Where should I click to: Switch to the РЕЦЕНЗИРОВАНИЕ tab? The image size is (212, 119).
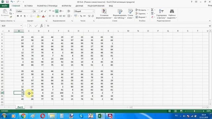point(96,6)
